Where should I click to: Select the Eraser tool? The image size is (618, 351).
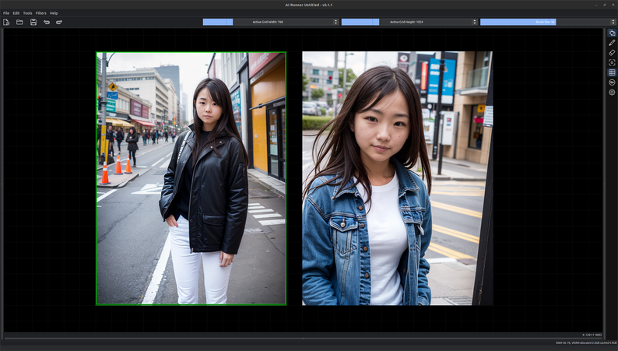pyautogui.click(x=612, y=53)
